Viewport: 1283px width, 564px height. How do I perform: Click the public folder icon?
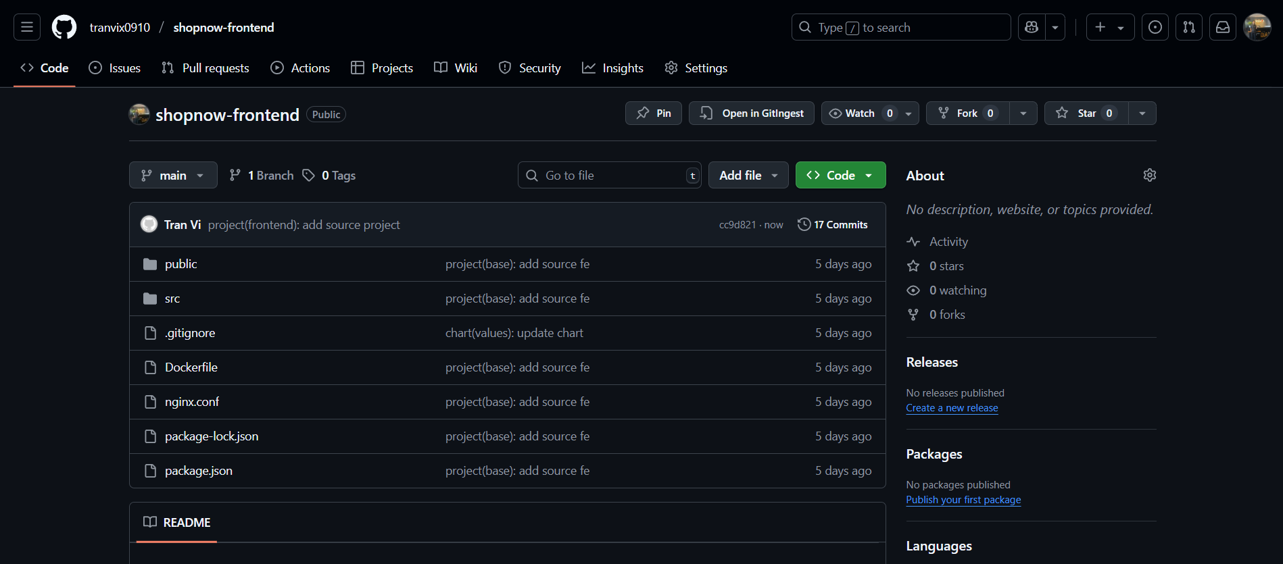point(150,264)
